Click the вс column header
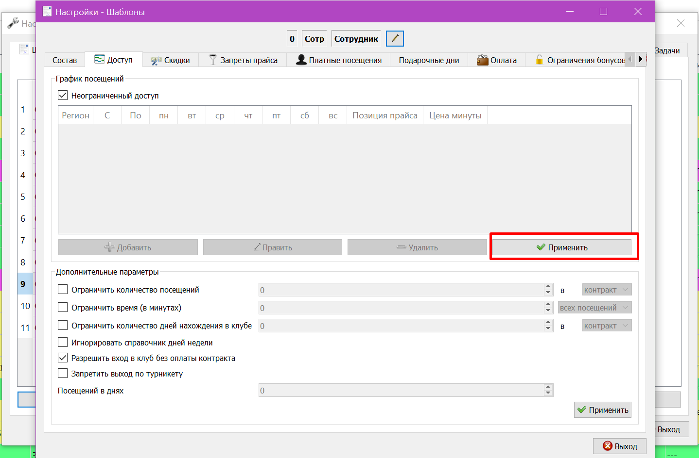This screenshot has width=699, height=458. tap(333, 115)
